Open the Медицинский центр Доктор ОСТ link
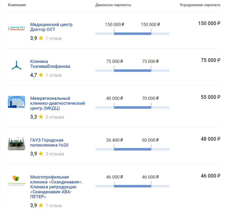Viewport: 227px width, 212px height. [51, 27]
